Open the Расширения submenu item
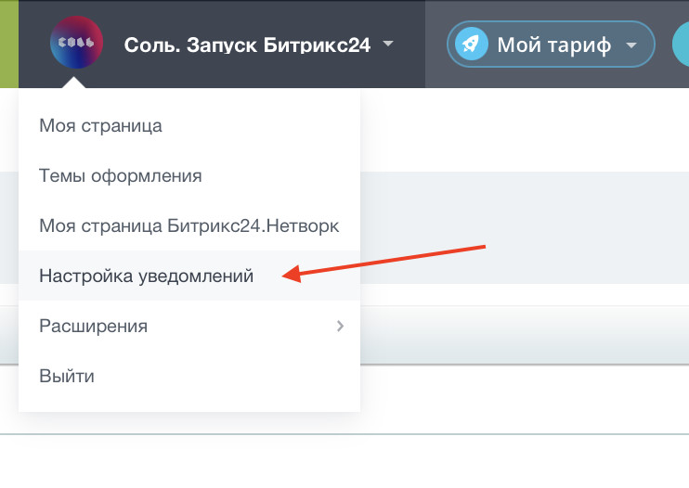689x488 pixels. pyautogui.click(x=189, y=326)
